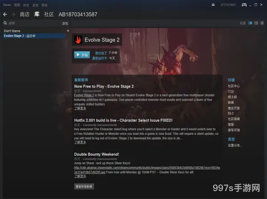Click 设置分类... link
Viewport: 267px width, 199px height.
[x=235, y=145]
